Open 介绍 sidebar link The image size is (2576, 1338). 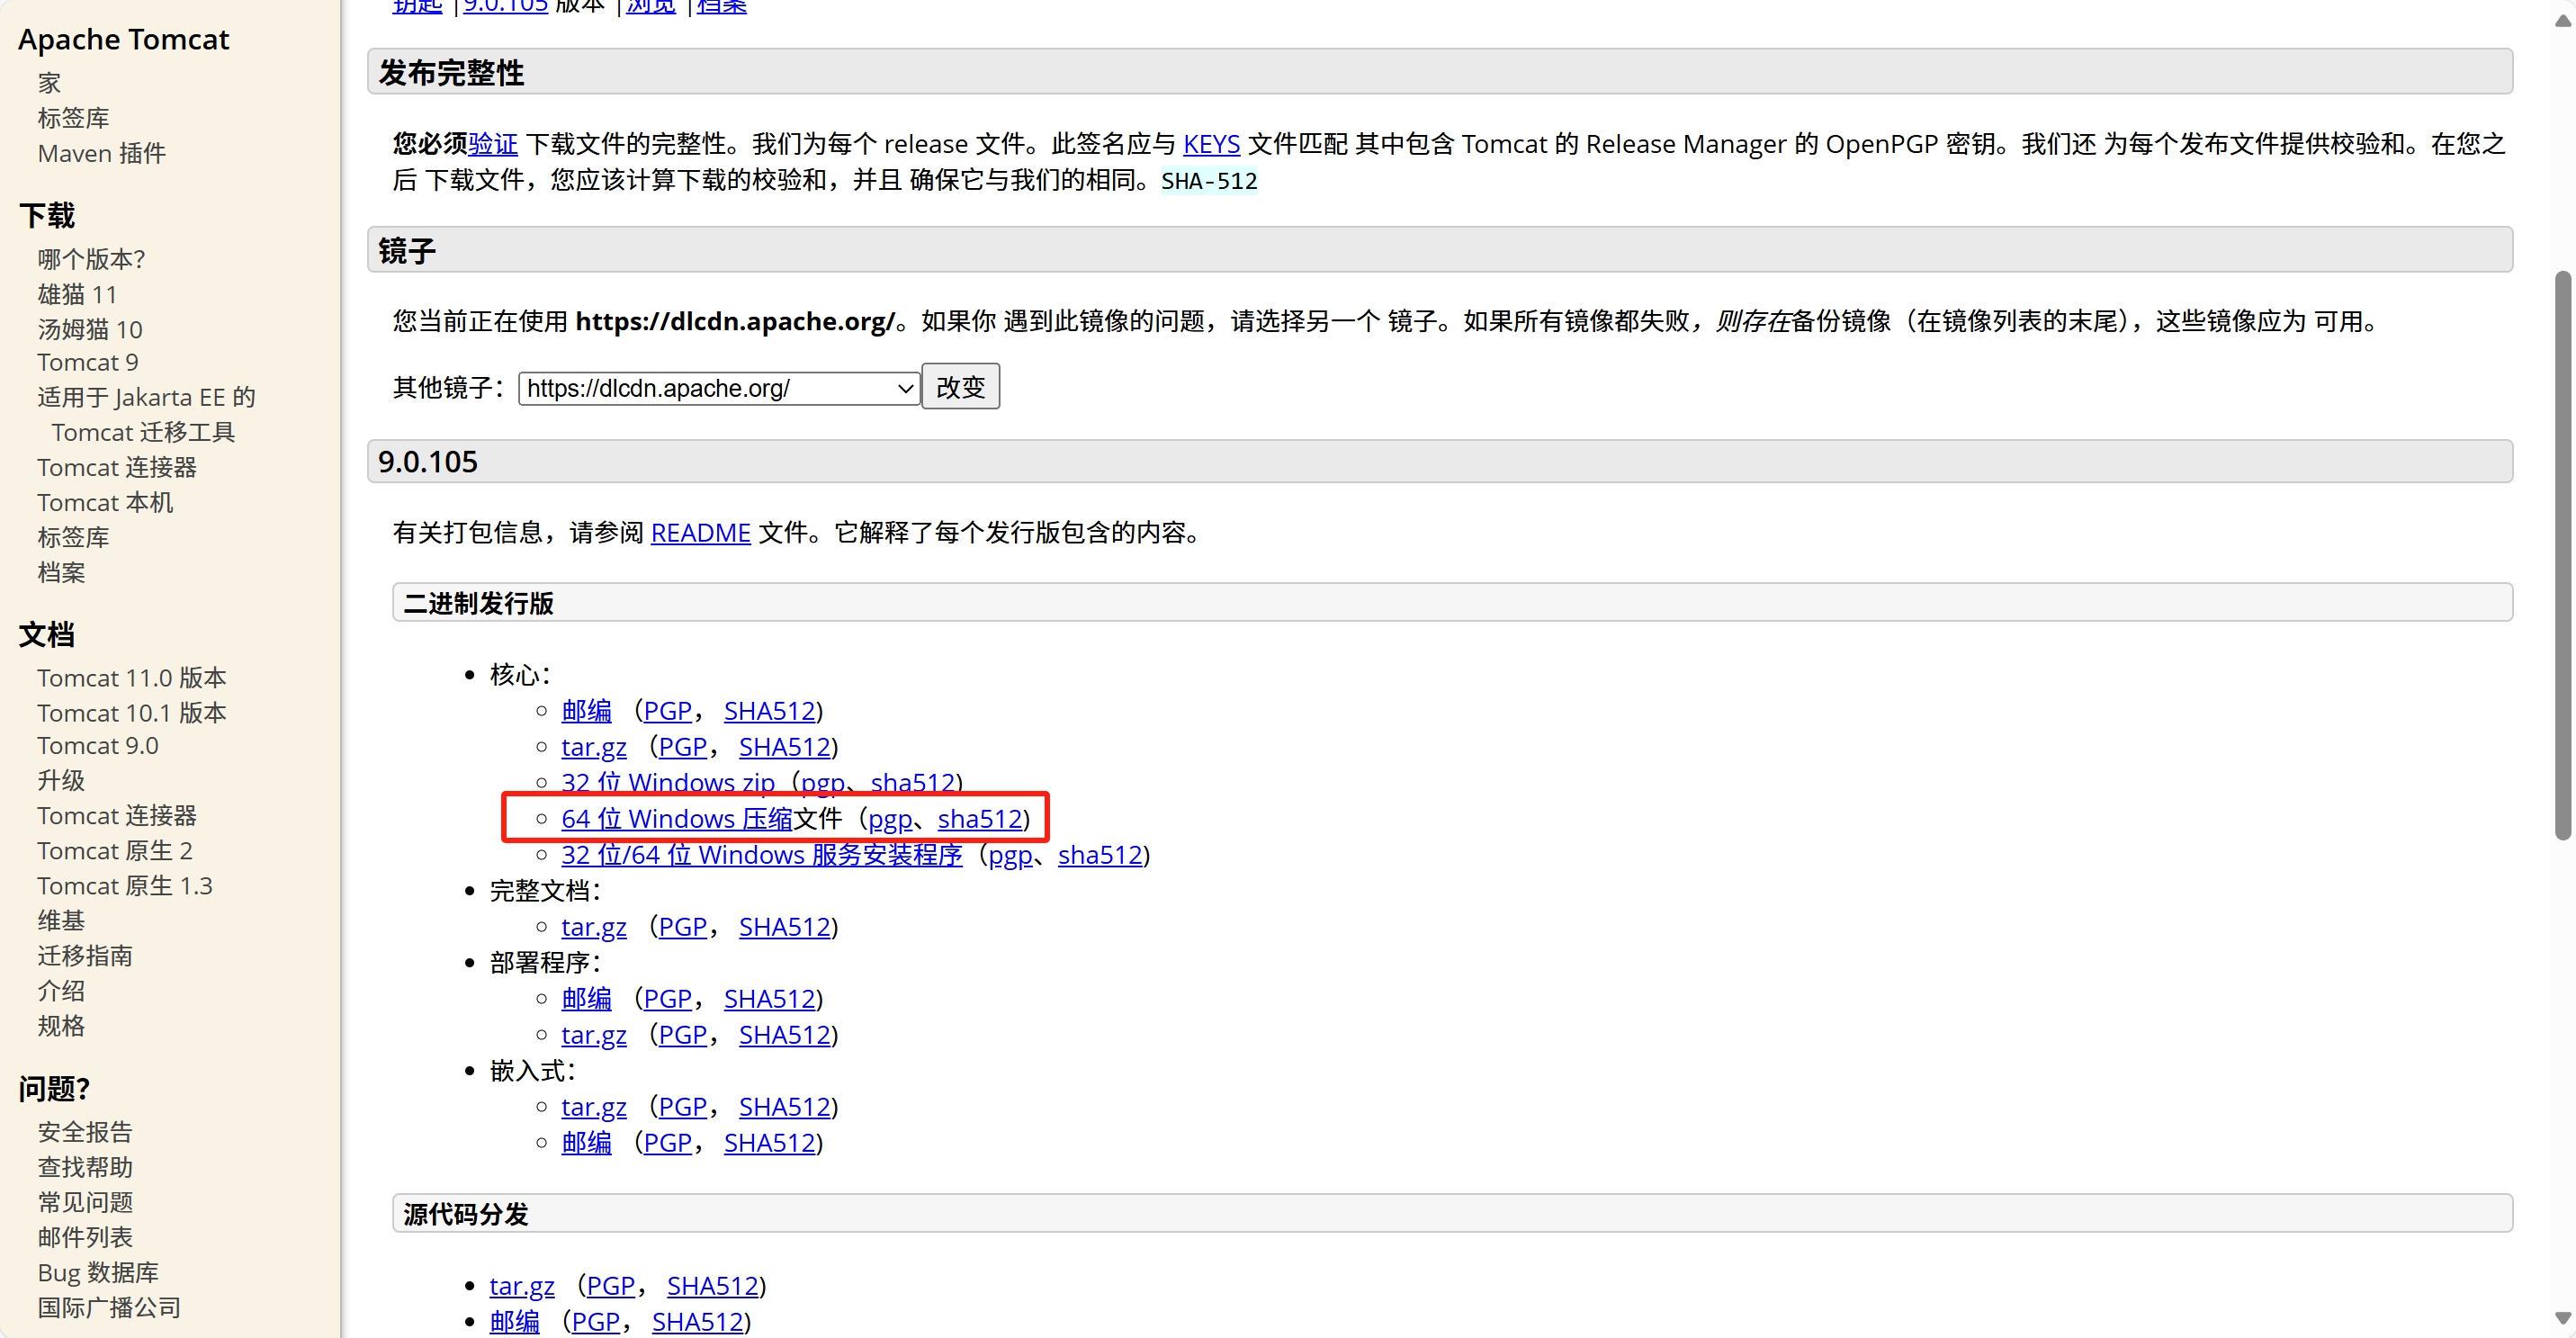click(x=62, y=990)
